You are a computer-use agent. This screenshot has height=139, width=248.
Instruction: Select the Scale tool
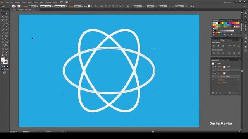coord(7,32)
